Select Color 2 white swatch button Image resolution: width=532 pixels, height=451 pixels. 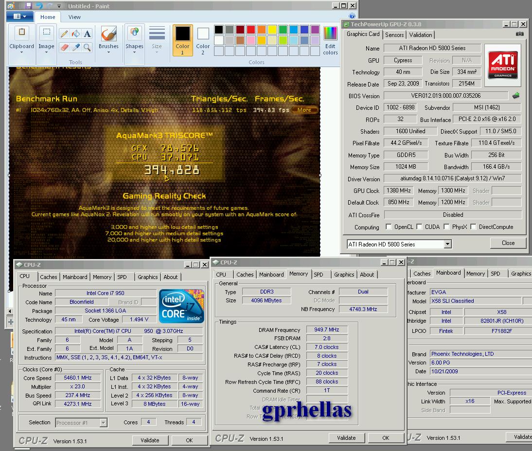203,40
